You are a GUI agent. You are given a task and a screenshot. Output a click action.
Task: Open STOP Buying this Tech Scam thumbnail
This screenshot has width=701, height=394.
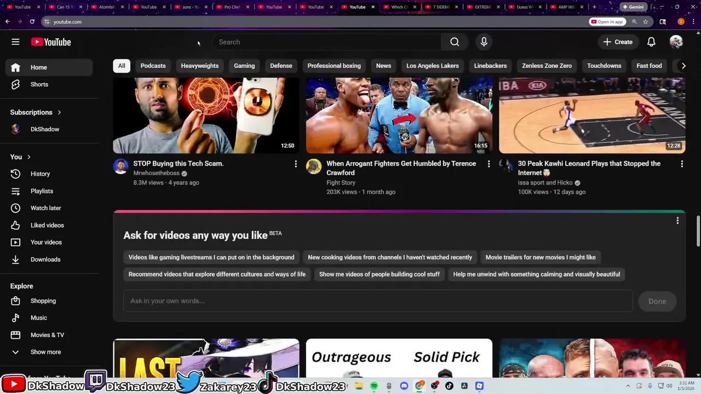206,115
